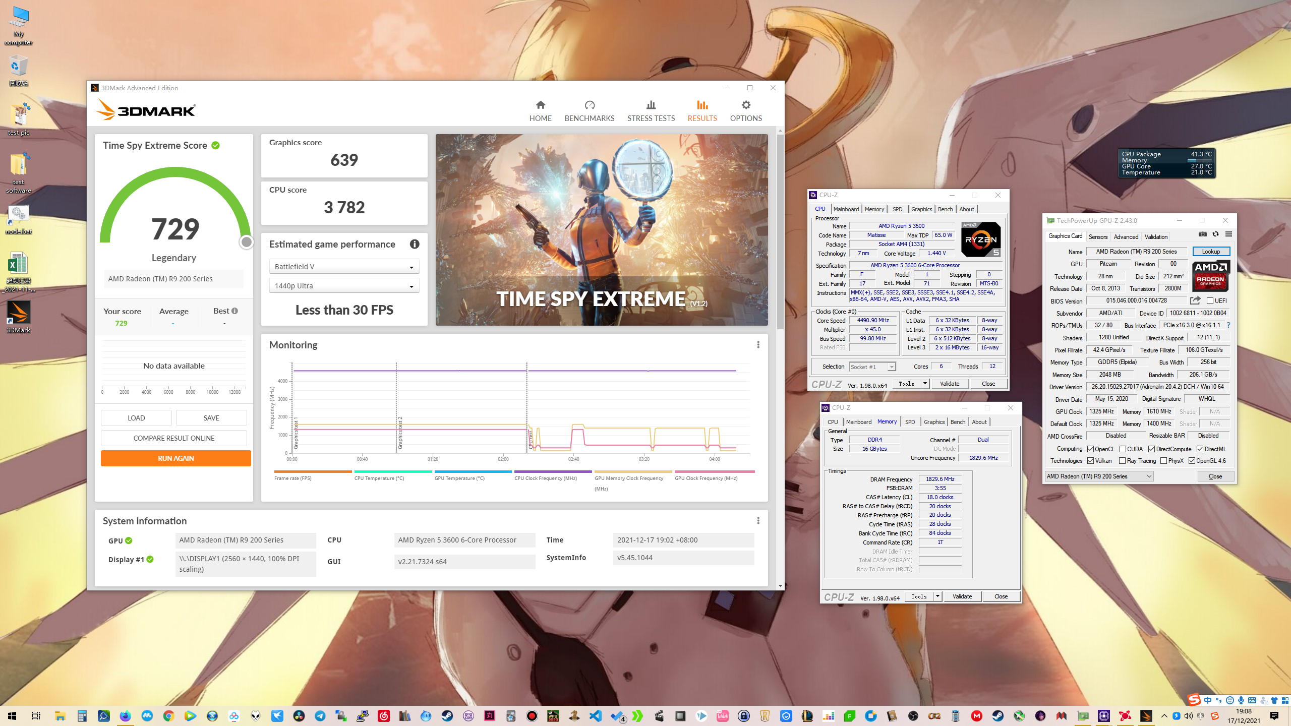Open the 3DMark desktop shortcut
The image size is (1291, 726).
19,317
